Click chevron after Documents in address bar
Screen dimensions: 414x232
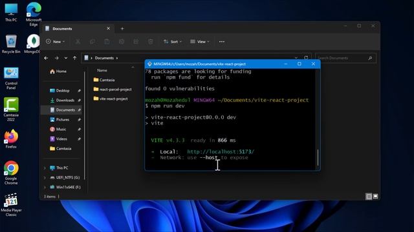[117, 58]
